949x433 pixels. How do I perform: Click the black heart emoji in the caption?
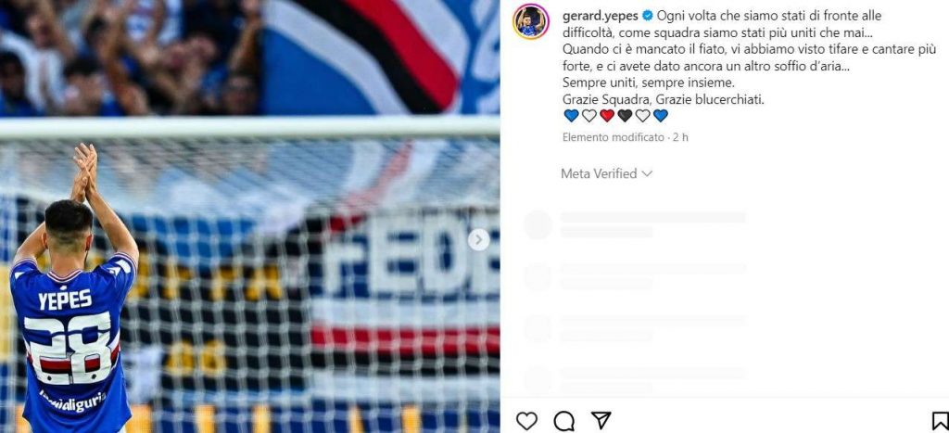tap(625, 115)
